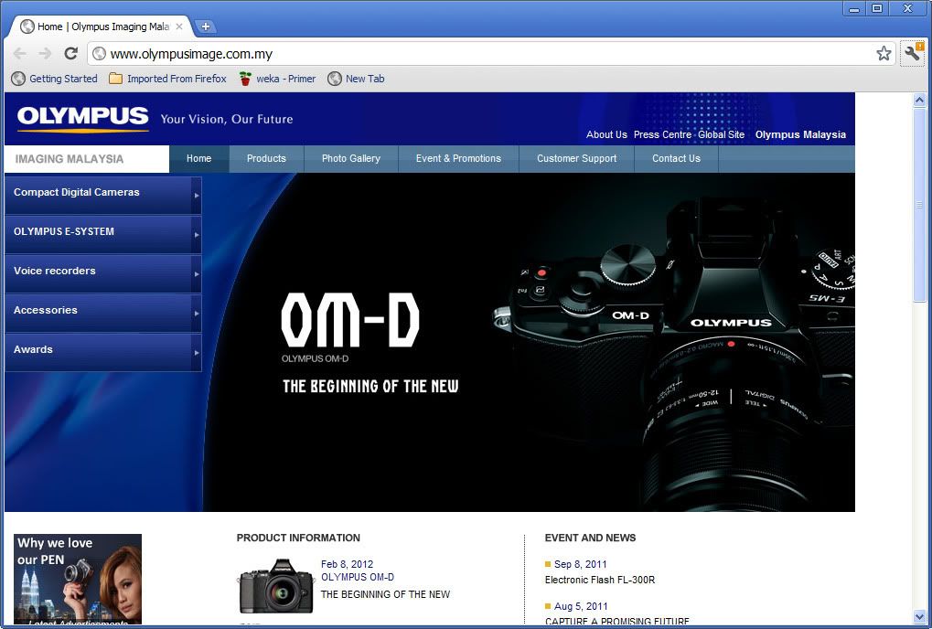Click the globe icon in address bar
Image resolution: width=932 pixels, height=629 pixels.
tap(100, 53)
